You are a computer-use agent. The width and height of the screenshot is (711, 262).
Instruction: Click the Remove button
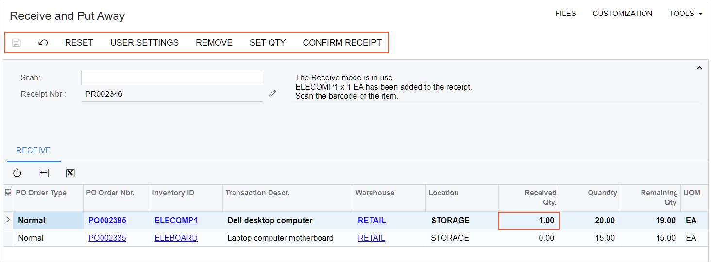[x=214, y=43]
